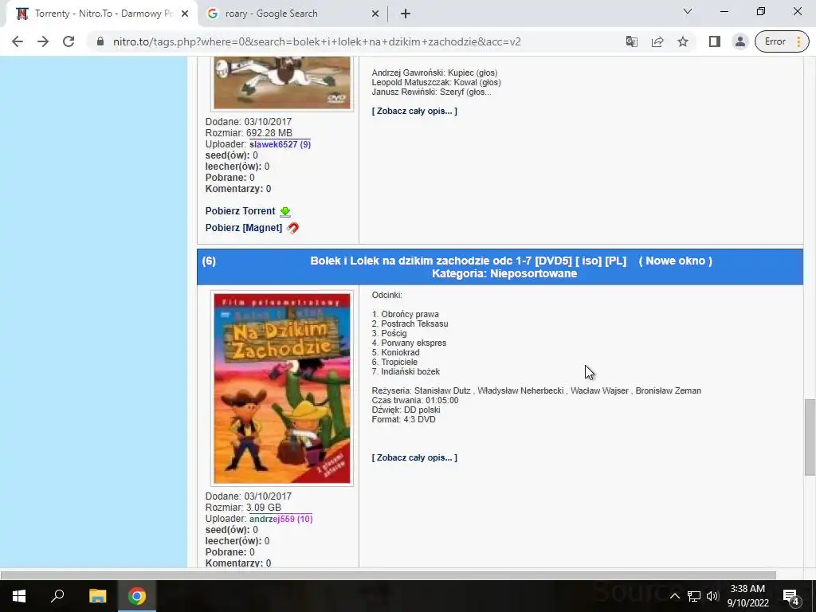Select the '692.28 MB' size text
Image resolution: width=816 pixels, height=612 pixels.
click(x=269, y=133)
